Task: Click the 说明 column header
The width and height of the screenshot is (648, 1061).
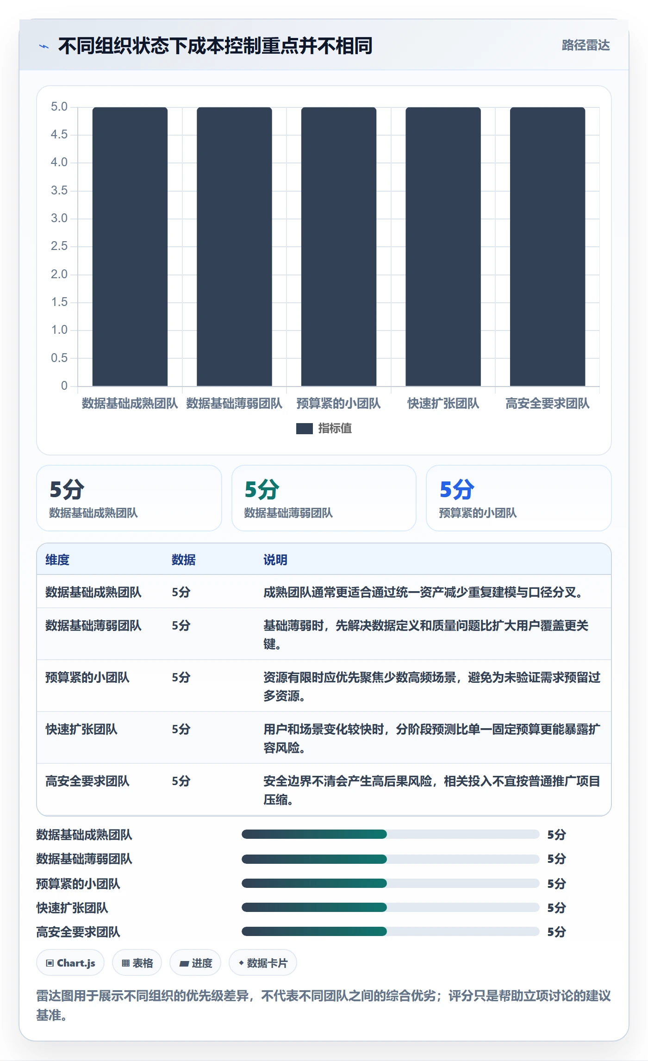Action: 275,560
